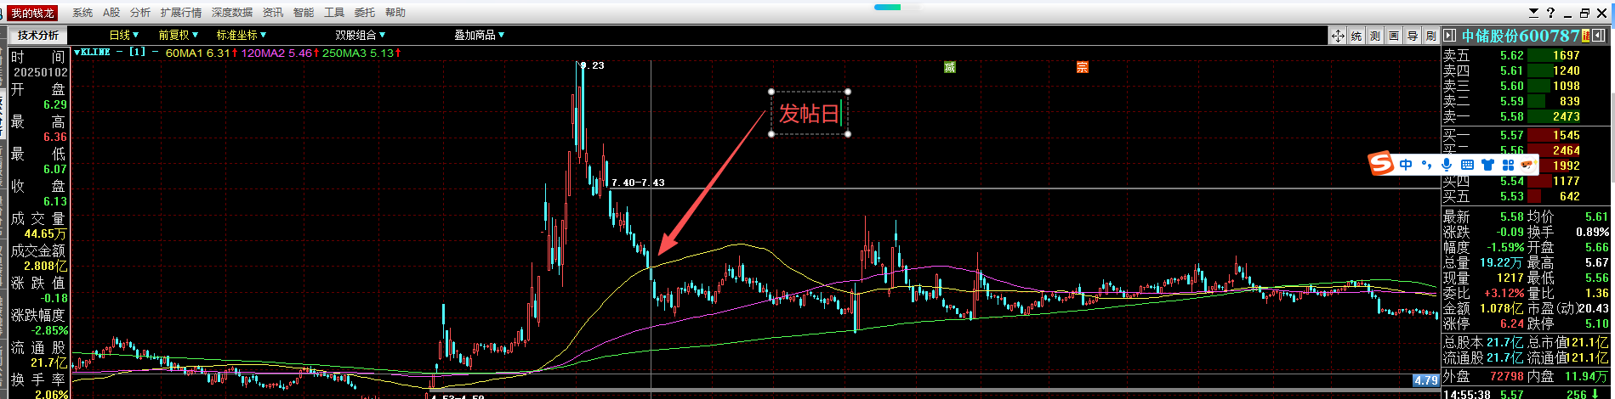Click the 买一 5.57 order row
Image resolution: width=1615 pixels, height=399 pixels.
tap(1511, 135)
